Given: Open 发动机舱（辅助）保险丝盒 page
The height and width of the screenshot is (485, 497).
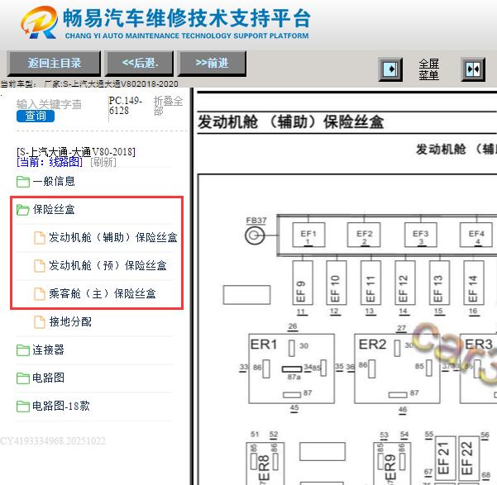Looking at the screenshot, I should point(112,237).
